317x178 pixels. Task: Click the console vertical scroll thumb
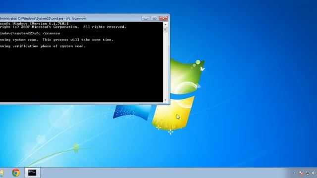coord(165,30)
